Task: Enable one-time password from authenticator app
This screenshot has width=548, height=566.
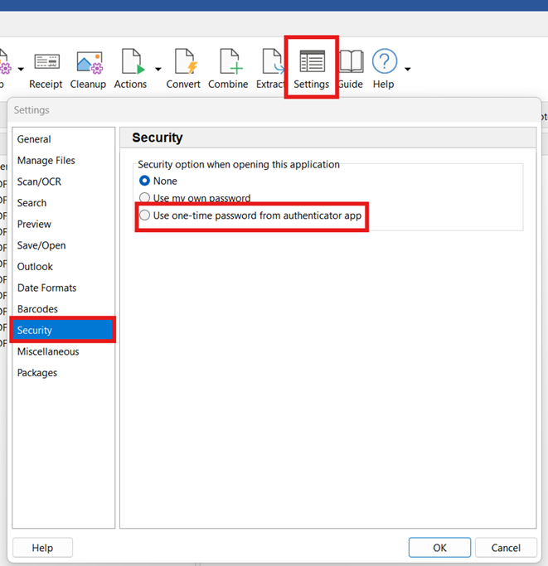Action: click(145, 215)
